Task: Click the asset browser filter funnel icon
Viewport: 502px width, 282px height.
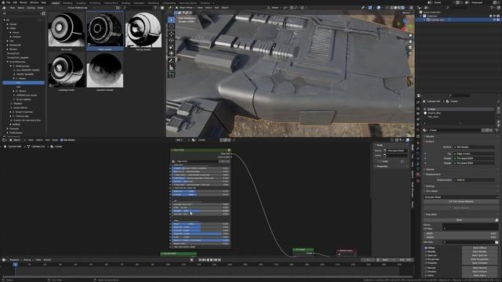Action: click(x=155, y=8)
